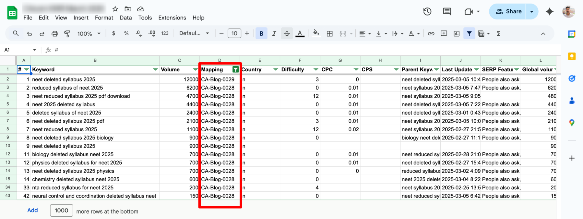Open the Data menu

(126, 18)
